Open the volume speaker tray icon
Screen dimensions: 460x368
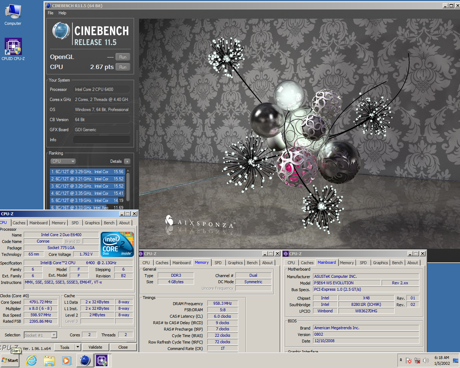[x=426, y=360]
